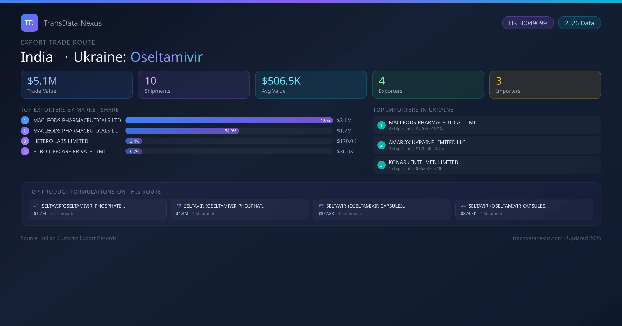The height and width of the screenshot is (326, 622).
Task: Click green rank 1 badge of top importer
Action: tap(381, 125)
